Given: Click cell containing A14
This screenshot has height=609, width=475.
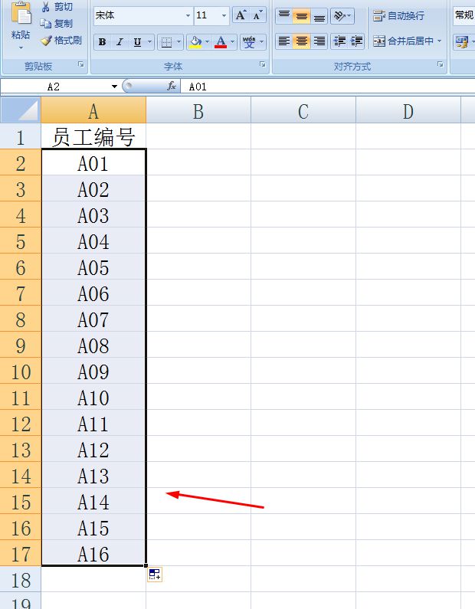Looking at the screenshot, I should click(93, 501).
